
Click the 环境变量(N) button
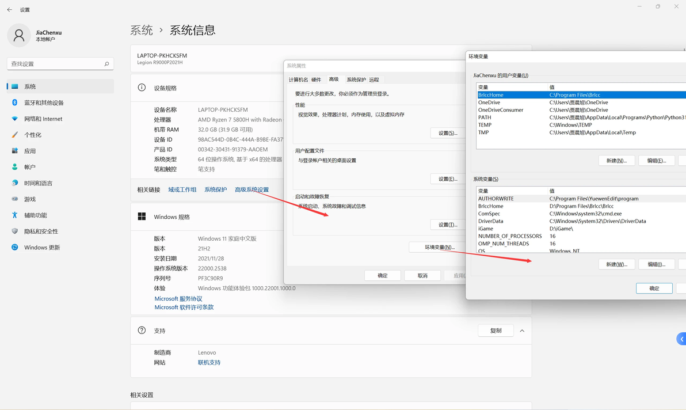[437, 247]
